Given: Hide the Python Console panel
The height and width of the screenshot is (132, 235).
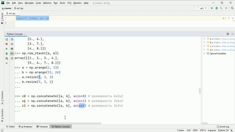Looking at the screenshot, I should (232, 34).
